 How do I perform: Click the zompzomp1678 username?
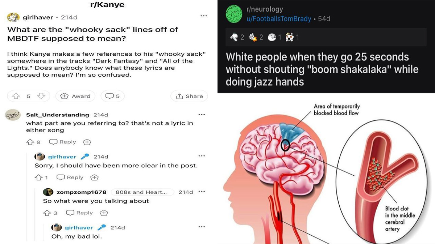tap(82, 192)
